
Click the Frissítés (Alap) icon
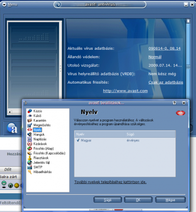[30, 149]
